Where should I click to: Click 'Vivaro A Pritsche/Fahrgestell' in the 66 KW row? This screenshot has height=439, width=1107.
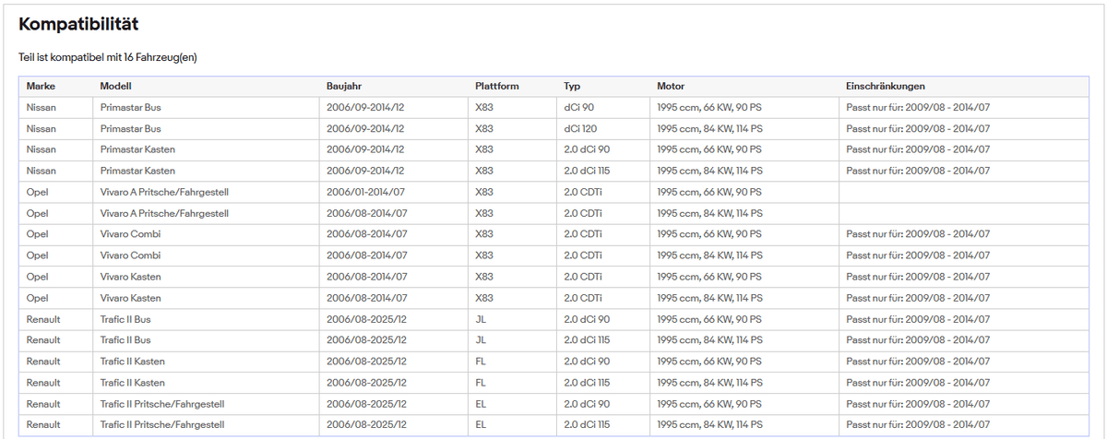point(163,192)
